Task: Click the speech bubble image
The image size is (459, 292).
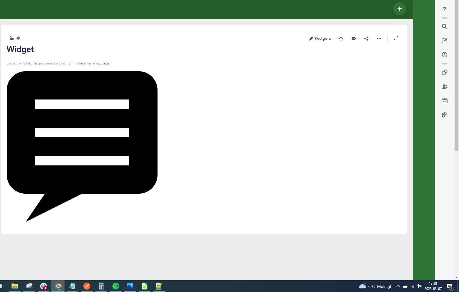Action: pos(82,146)
